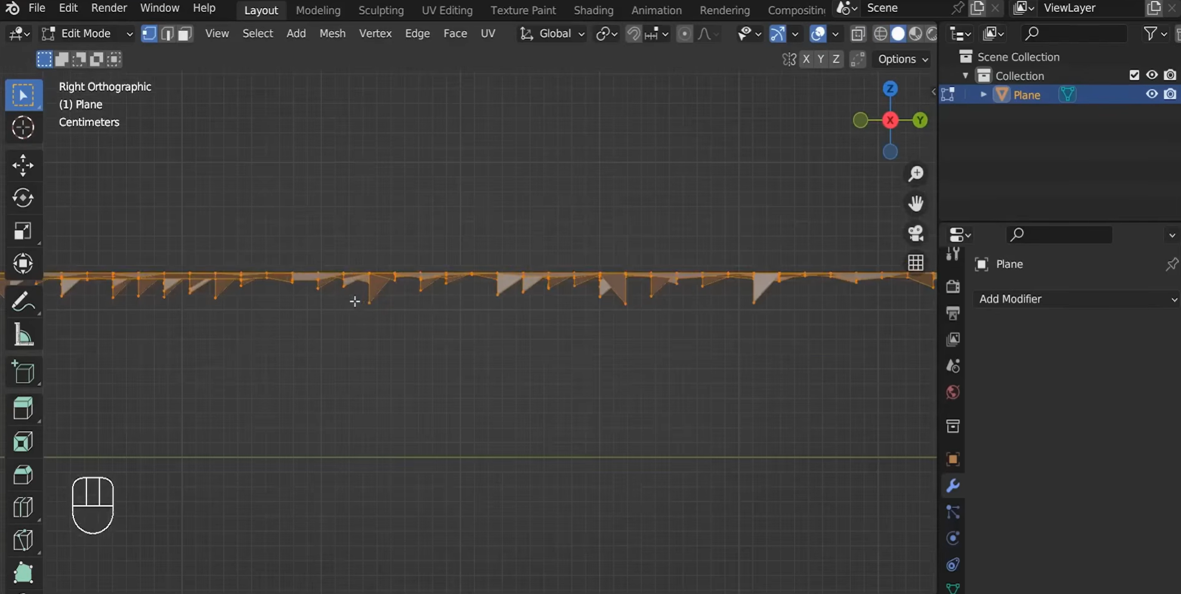Select the Cursor tool in toolbar
1181x594 pixels.
pyautogui.click(x=23, y=128)
